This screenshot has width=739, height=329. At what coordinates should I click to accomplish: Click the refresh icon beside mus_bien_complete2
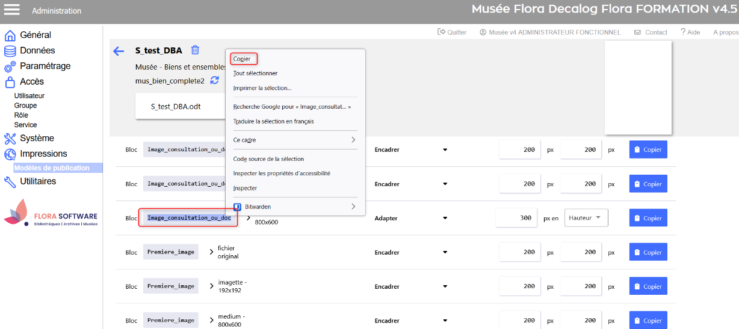click(x=215, y=80)
